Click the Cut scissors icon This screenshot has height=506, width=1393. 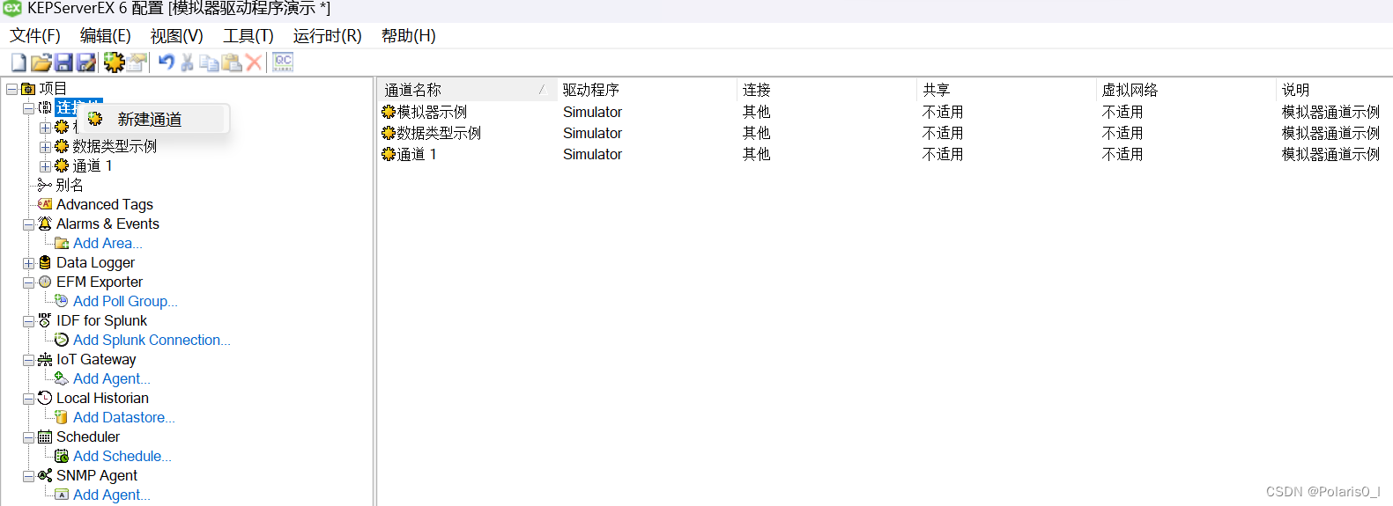[188, 62]
